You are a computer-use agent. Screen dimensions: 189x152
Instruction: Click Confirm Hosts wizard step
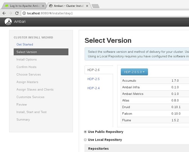[x=26, y=67]
